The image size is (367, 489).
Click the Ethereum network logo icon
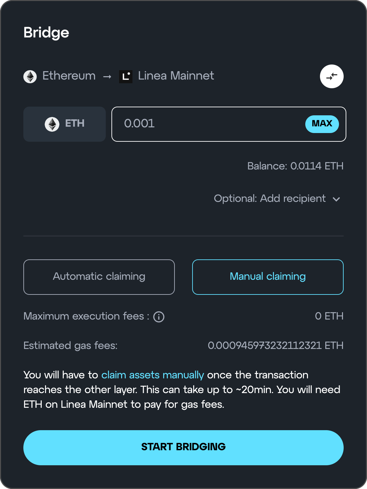tap(30, 77)
